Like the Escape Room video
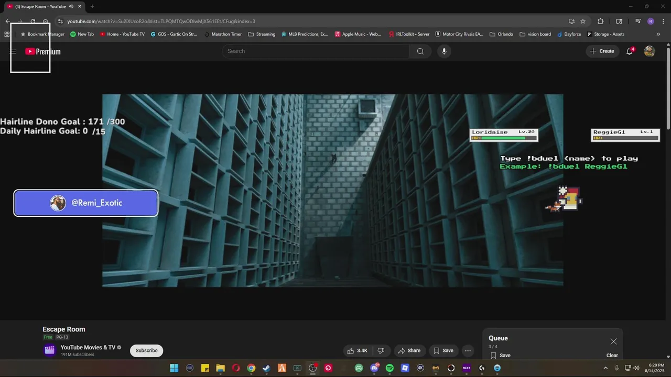Image resolution: width=671 pixels, height=377 pixels. click(356, 351)
